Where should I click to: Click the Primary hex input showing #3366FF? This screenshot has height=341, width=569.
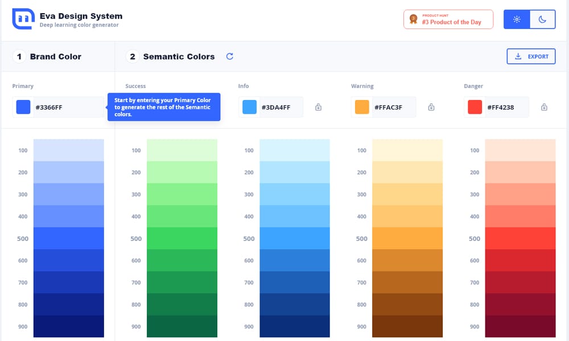(57, 107)
